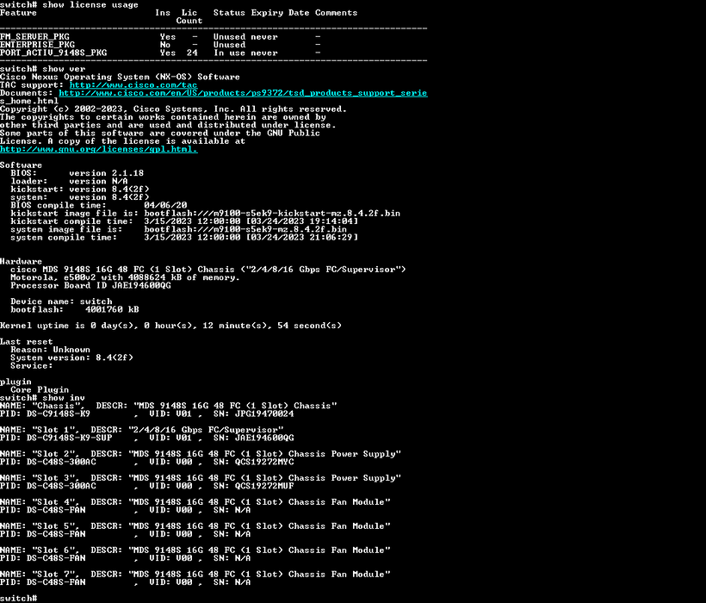
Task: Select the kickstart version 8.4(2f) line
Action: [80, 190]
